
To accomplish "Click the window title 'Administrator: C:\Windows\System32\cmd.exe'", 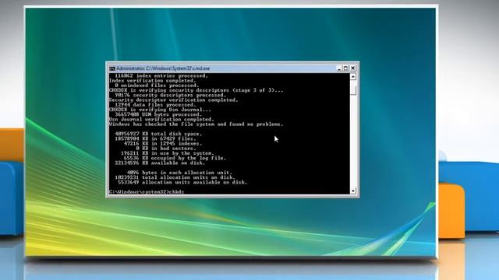I will 163,68.
